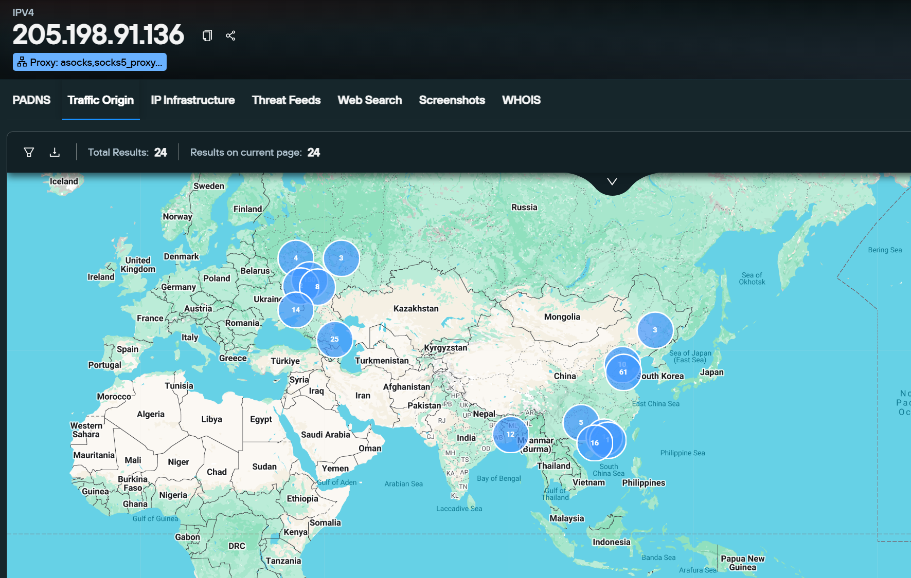Open the WHOIS tab

pos(521,100)
